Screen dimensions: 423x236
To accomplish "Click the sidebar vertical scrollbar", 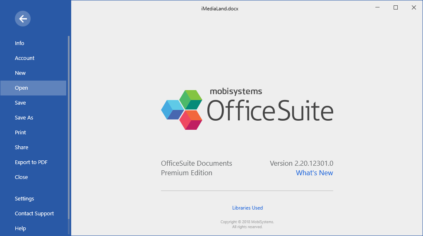I will [69, 127].
